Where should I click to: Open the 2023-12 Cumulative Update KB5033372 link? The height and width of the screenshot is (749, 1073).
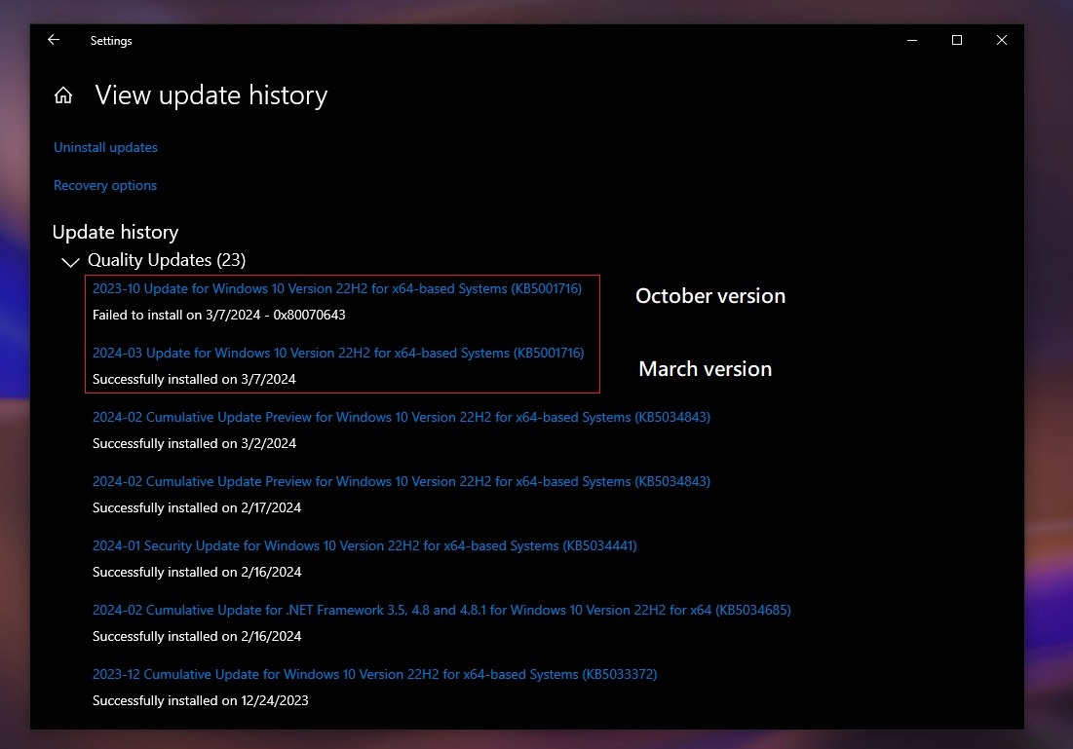[374, 674]
